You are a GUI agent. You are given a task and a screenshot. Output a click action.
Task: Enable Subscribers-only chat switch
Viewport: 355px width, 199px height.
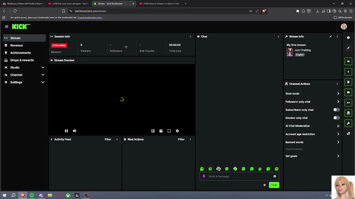pos(336,110)
